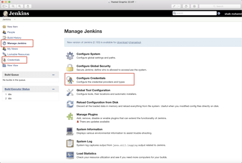Click the Configure Global Security padlock icon

[x=70, y=68]
